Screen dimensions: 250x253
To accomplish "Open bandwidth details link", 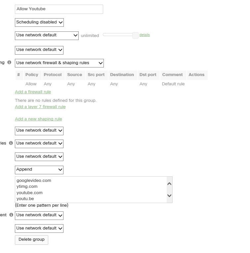I will pos(145,35).
